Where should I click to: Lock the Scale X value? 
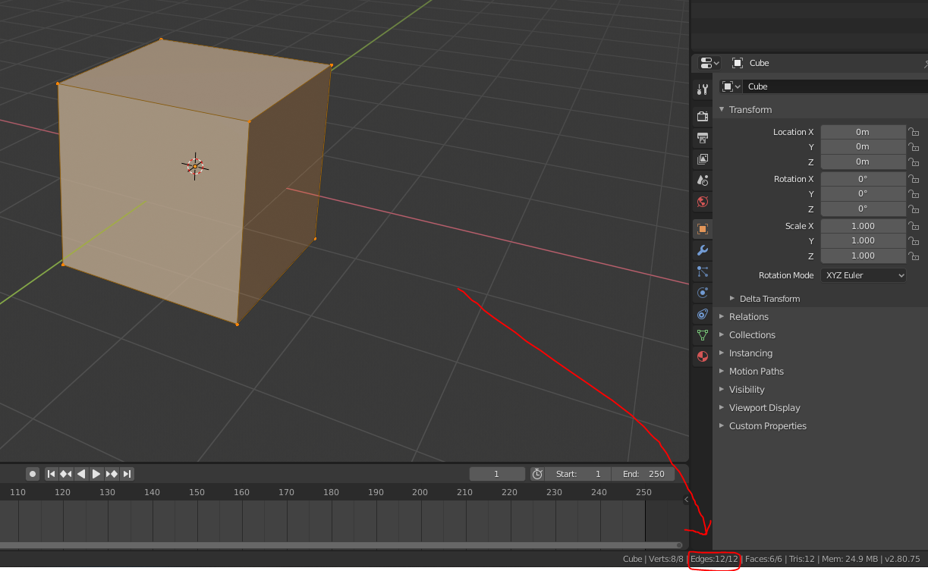click(914, 226)
